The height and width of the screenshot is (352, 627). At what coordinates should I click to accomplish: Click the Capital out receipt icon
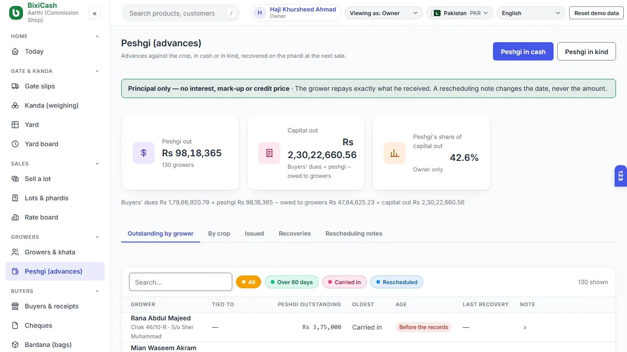point(269,153)
